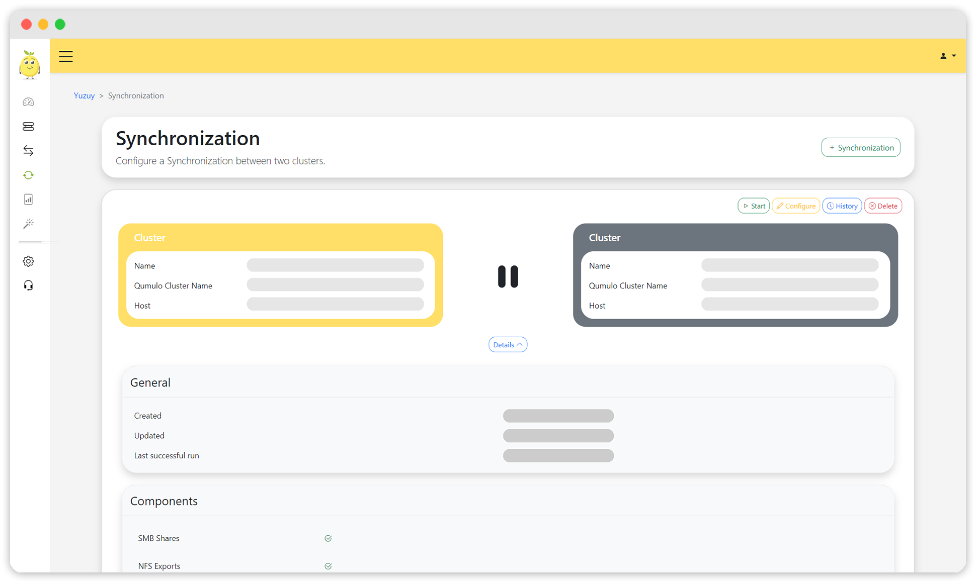Open the hamburger menu

coord(66,56)
